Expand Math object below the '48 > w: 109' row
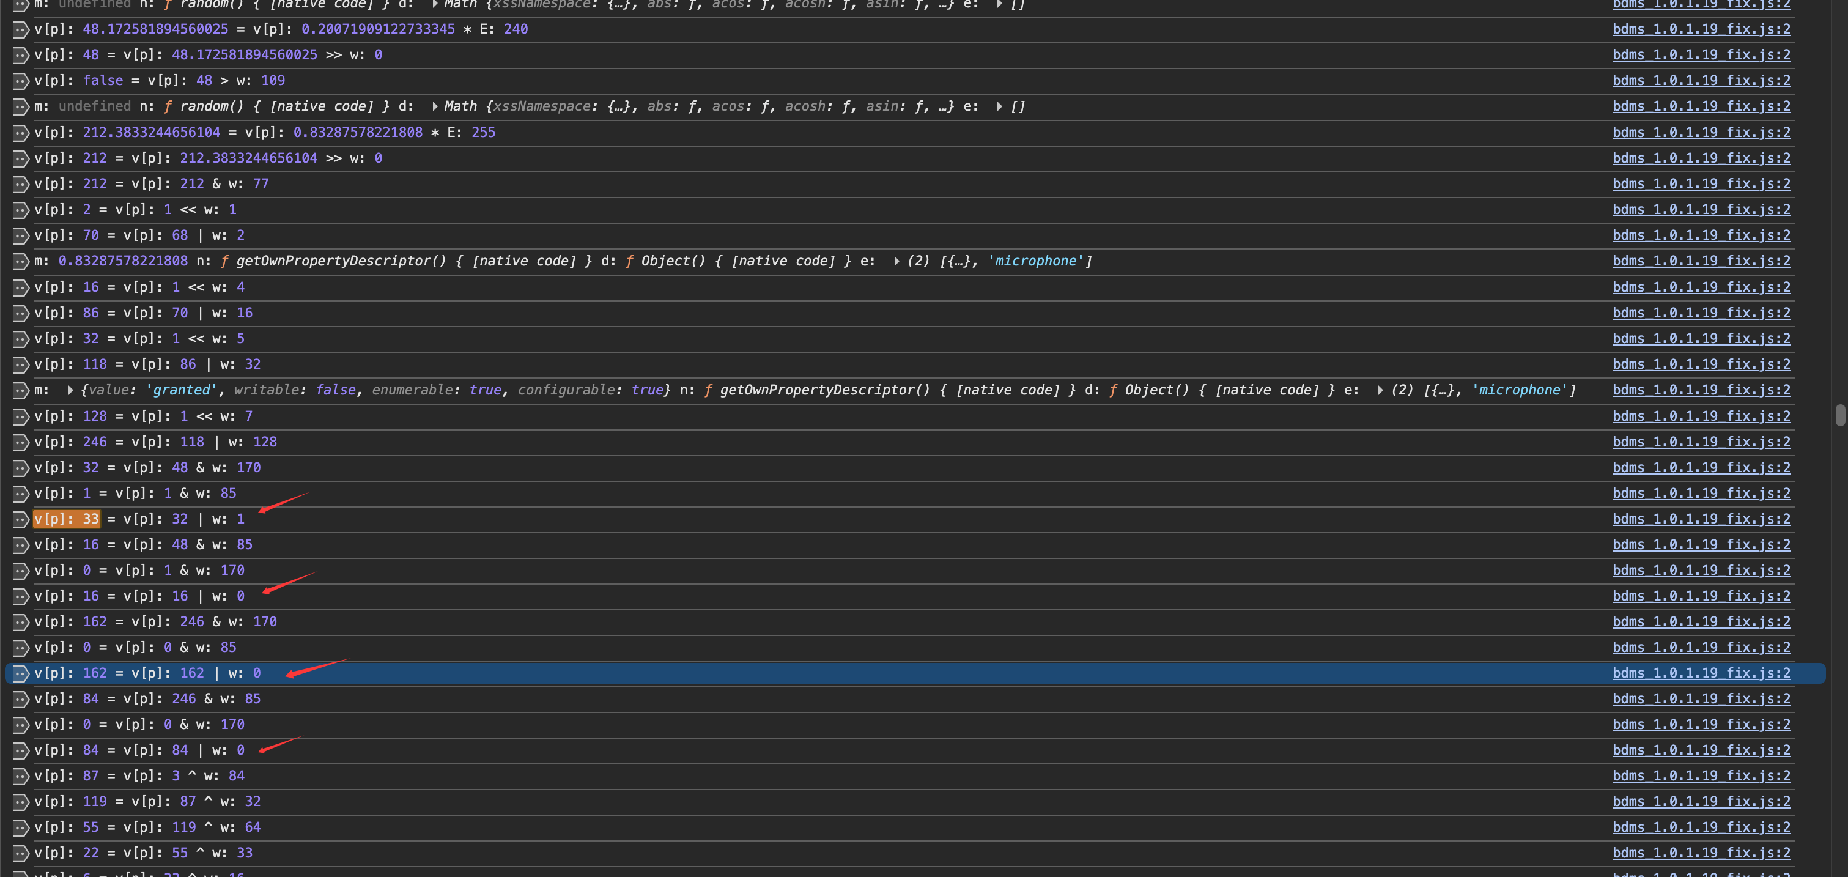This screenshot has width=1848, height=877. click(x=435, y=106)
